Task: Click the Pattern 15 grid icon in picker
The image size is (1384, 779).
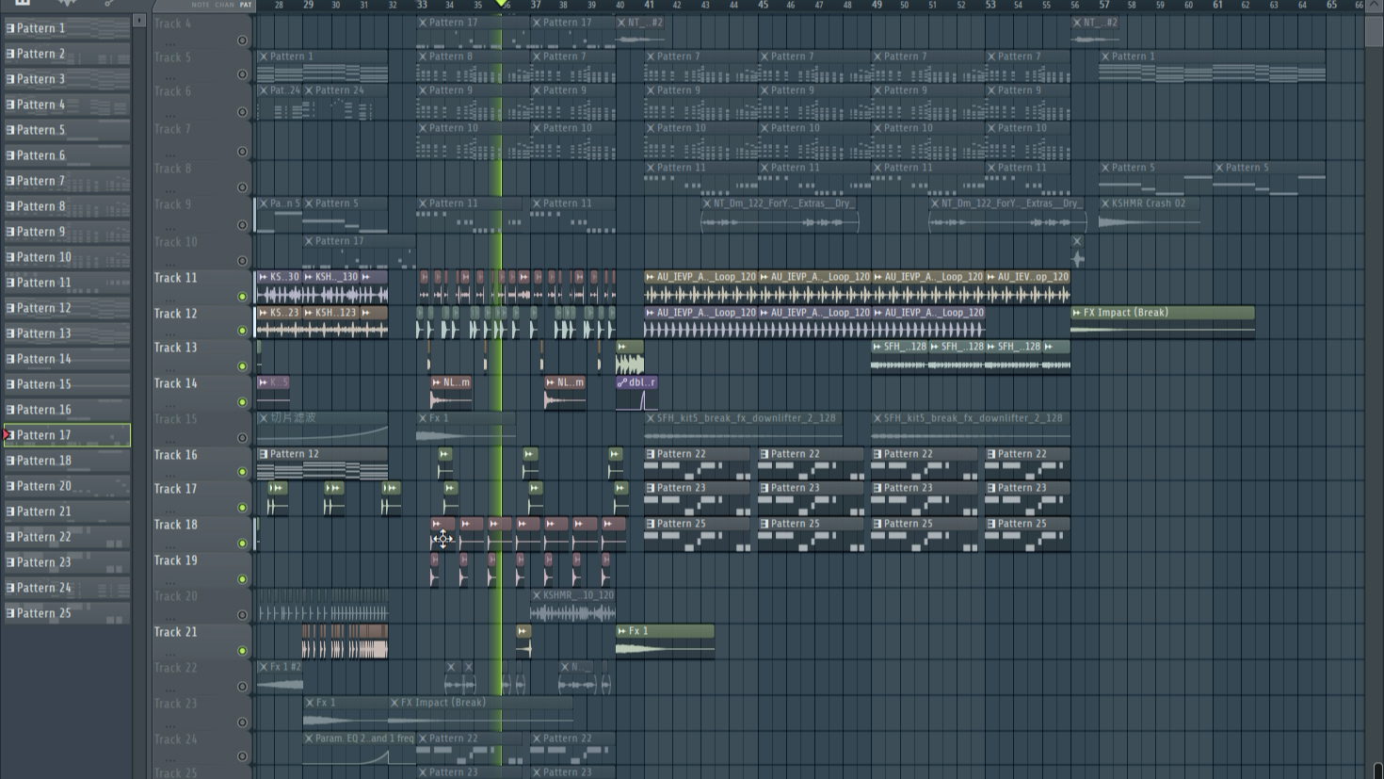Action: (x=10, y=384)
